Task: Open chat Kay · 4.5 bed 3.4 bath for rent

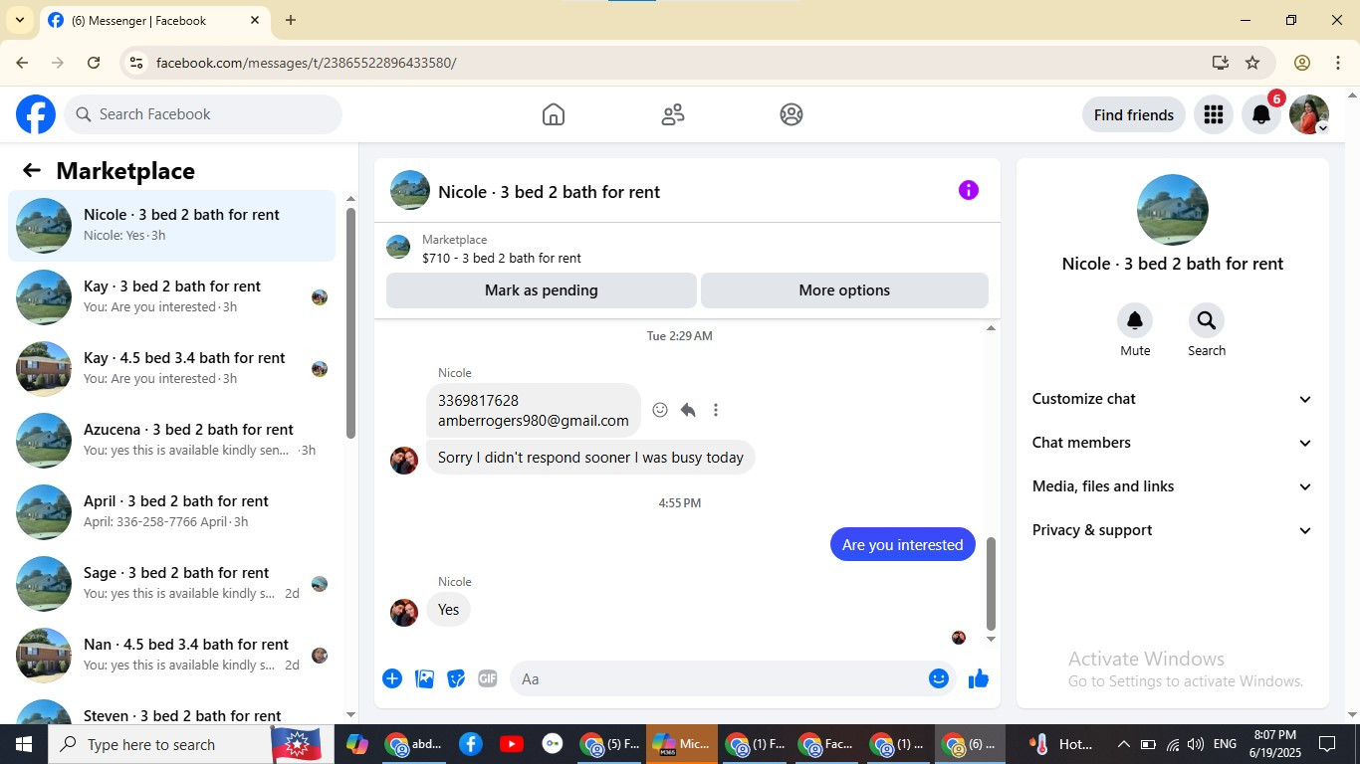Action: tap(171, 369)
